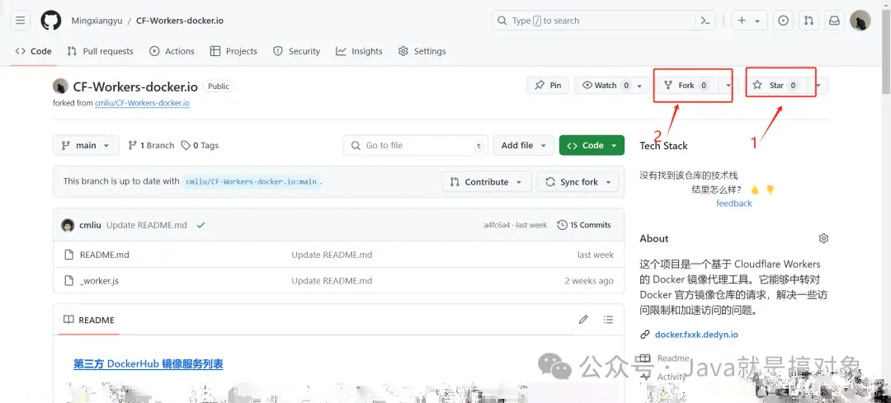Viewport: 891px width, 403px height.
Task: Open the notifications inbox icon
Action: click(x=834, y=21)
